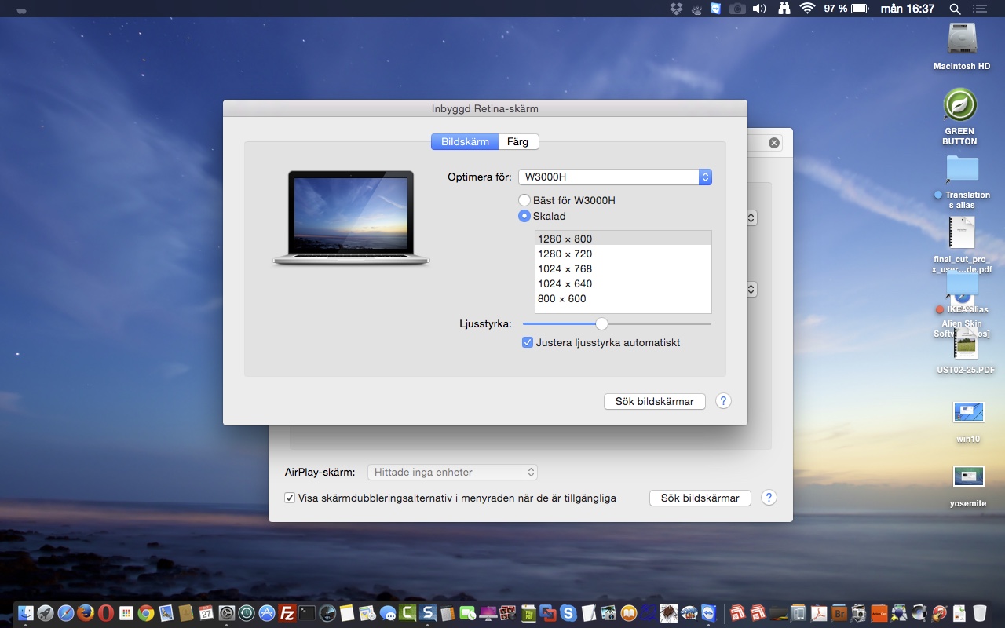Adjust the Ljusstyrka brightness slider
The width and height of the screenshot is (1005, 628).
(601, 323)
